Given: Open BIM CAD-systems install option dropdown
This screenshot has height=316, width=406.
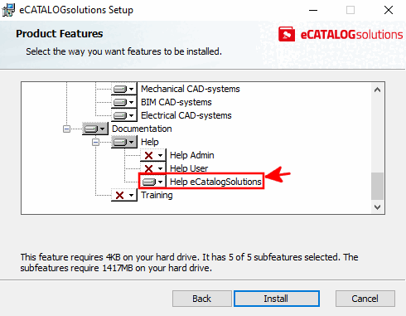Looking at the screenshot, I should pos(124,102).
